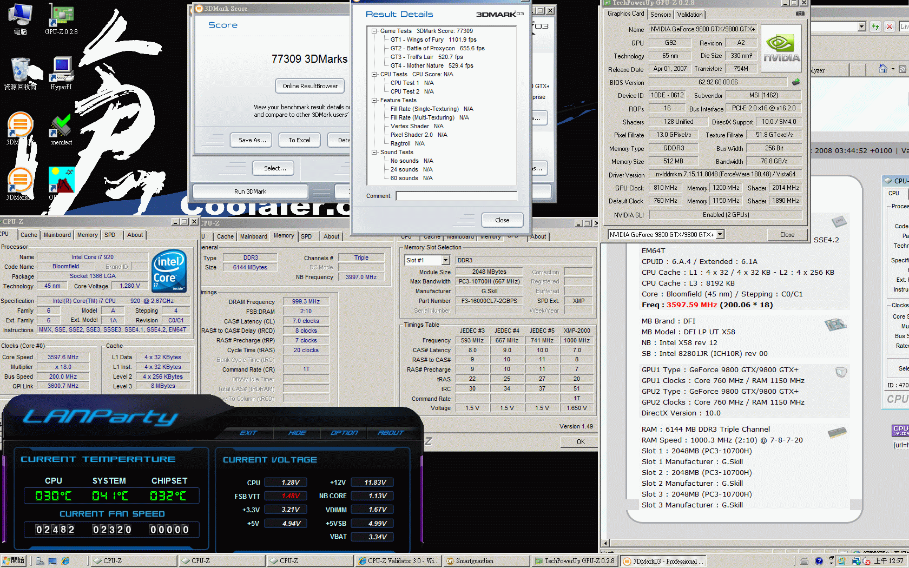This screenshot has width=909, height=568.
Task: Switch to Sensors tab in GPU-Z
Action: click(x=661, y=15)
